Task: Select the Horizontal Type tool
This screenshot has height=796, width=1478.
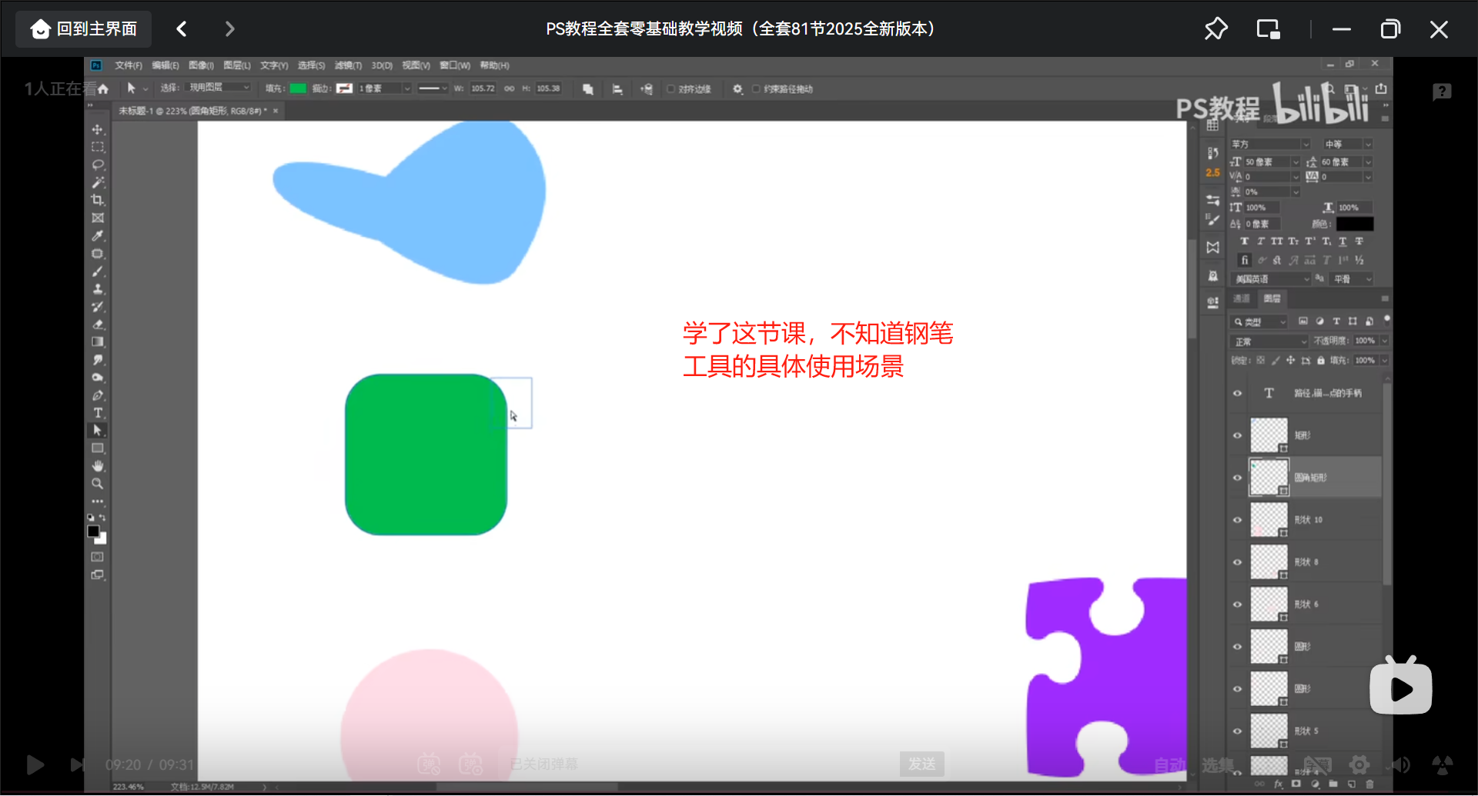Action: pyautogui.click(x=98, y=413)
